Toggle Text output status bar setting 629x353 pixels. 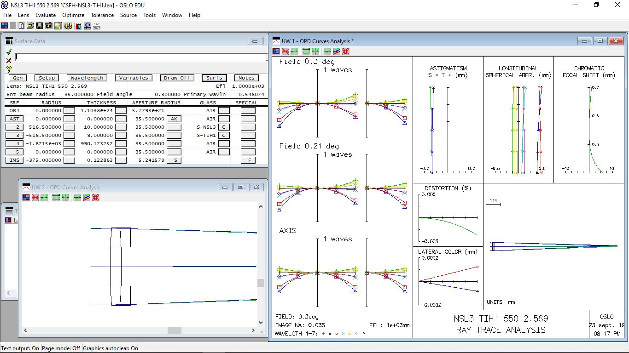pyautogui.click(x=20, y=348)
